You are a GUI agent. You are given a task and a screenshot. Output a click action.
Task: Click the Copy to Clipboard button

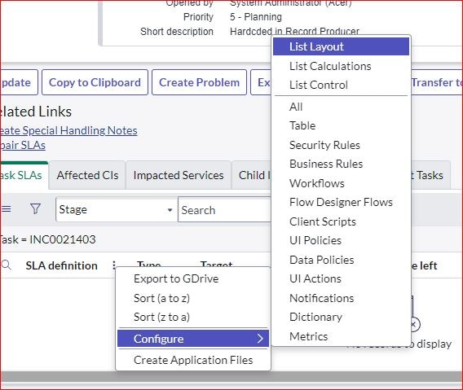click(x=95, y=82)
